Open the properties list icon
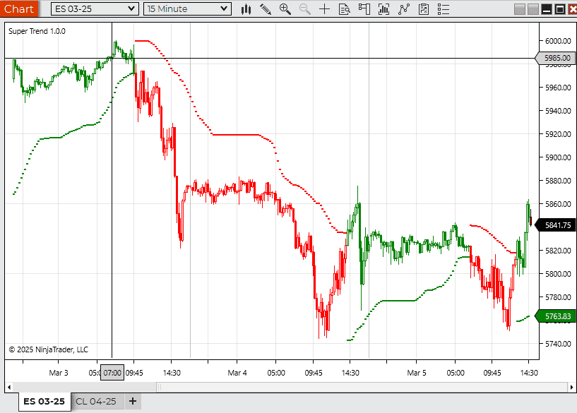The width and height of the screenshot is (577, 413). click(444, 9)
